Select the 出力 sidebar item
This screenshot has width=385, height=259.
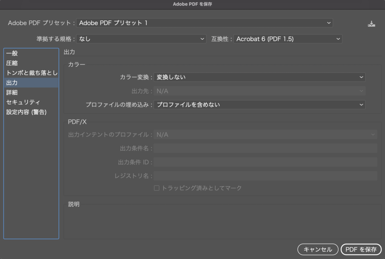(12, 83)
